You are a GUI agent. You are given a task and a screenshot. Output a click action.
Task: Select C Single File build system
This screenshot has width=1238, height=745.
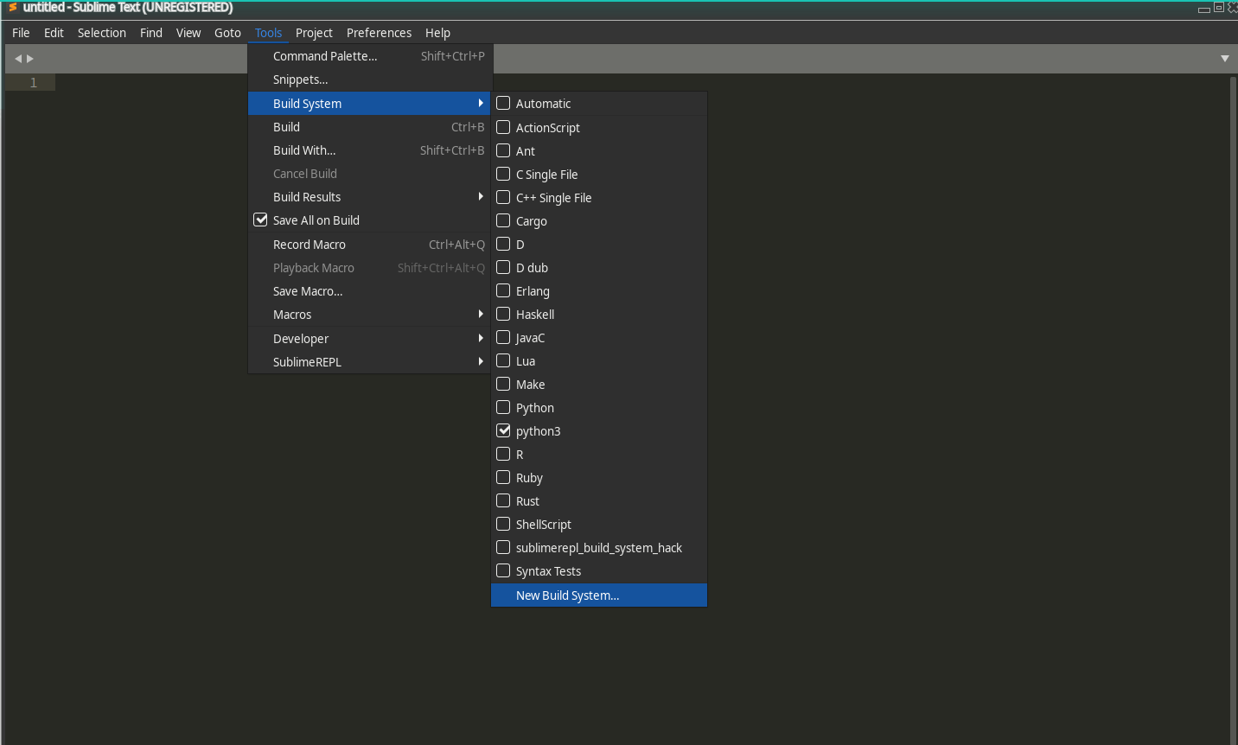(599, 174)
